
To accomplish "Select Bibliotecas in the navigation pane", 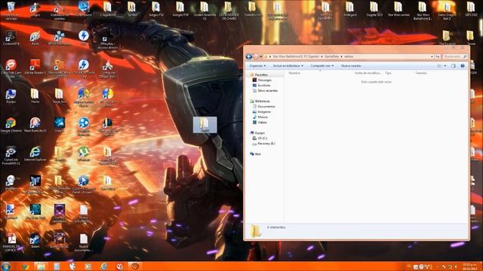I will pyautogui.click(x=262, y=101).
